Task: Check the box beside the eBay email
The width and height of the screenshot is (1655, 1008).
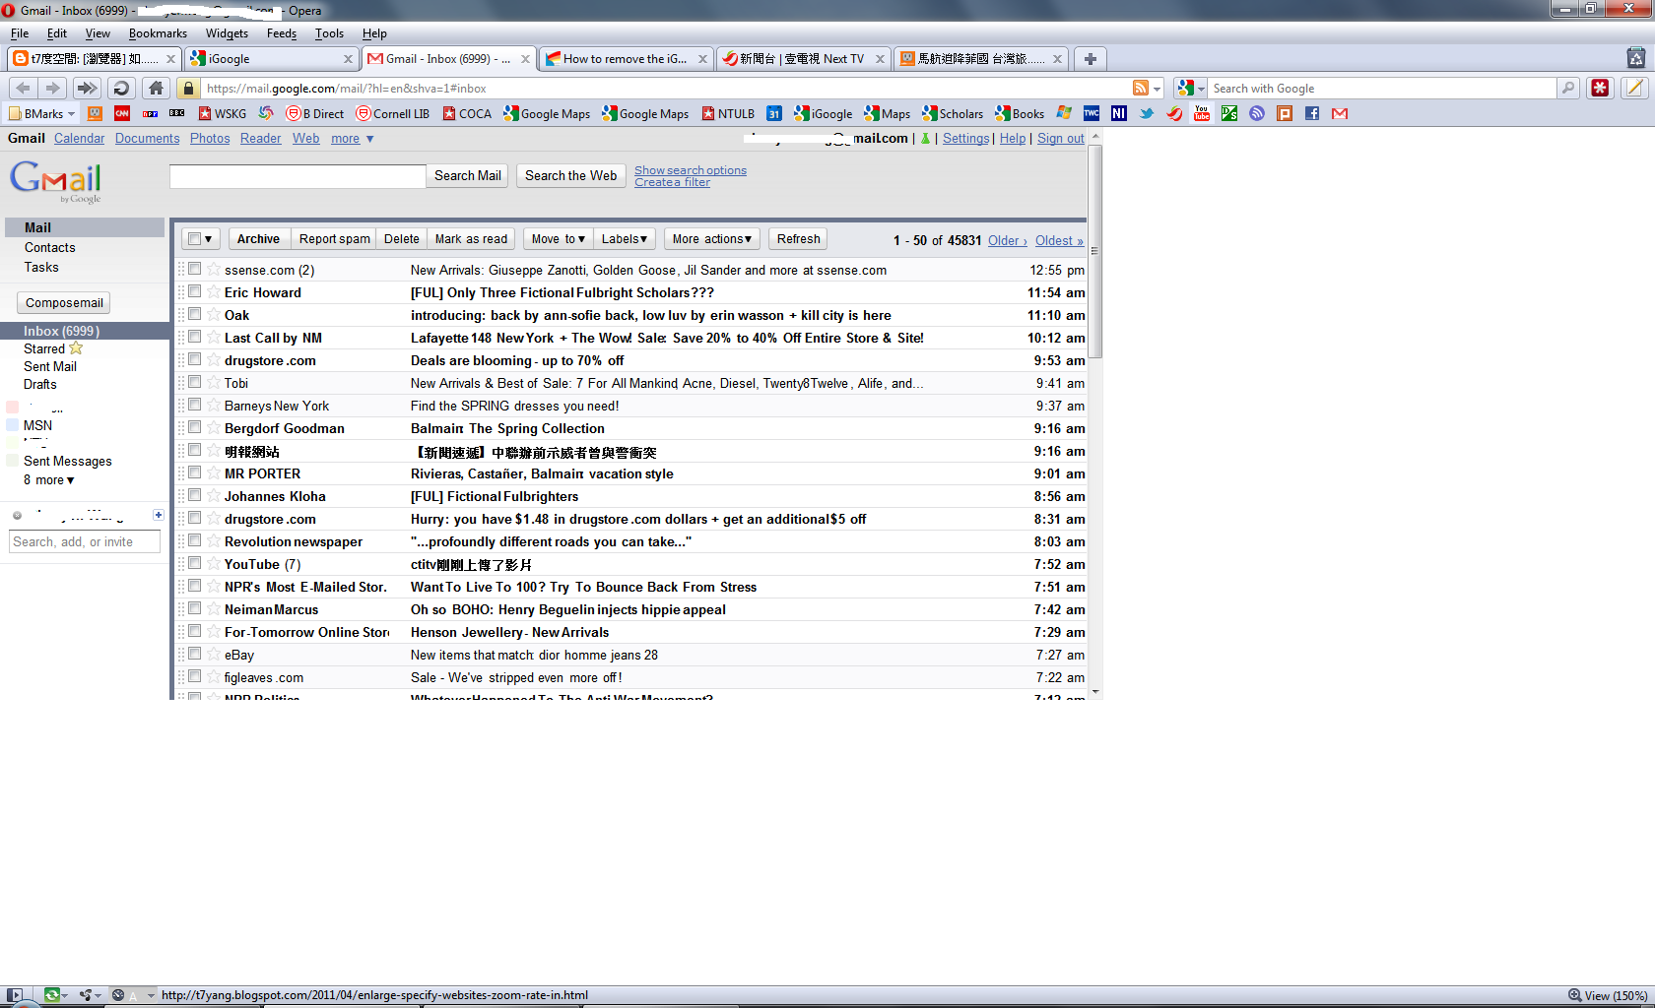Action: [x=195, y=654]
